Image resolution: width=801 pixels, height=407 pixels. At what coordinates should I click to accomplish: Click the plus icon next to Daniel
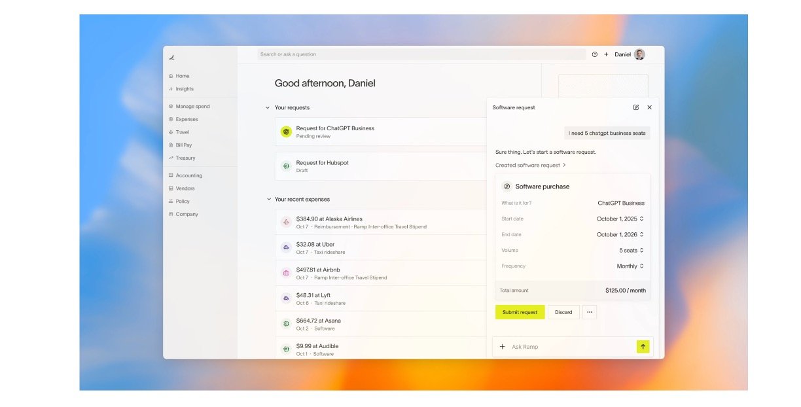tap(606, 54)
